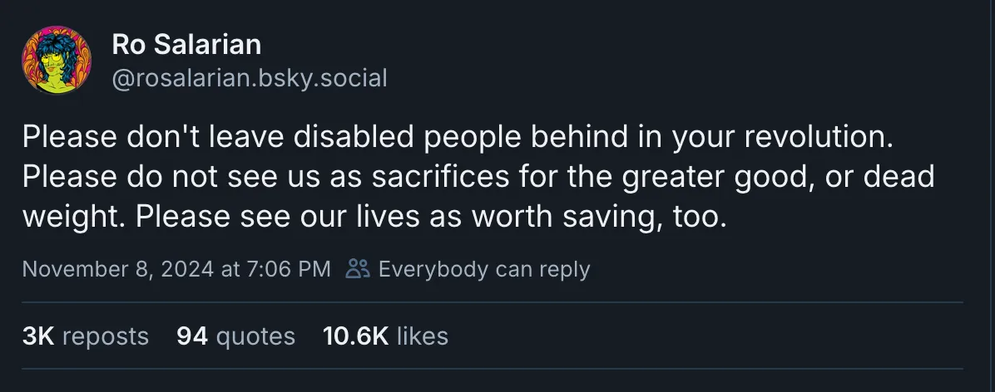
Task: View the 3K repost count number
Action: 38,336
